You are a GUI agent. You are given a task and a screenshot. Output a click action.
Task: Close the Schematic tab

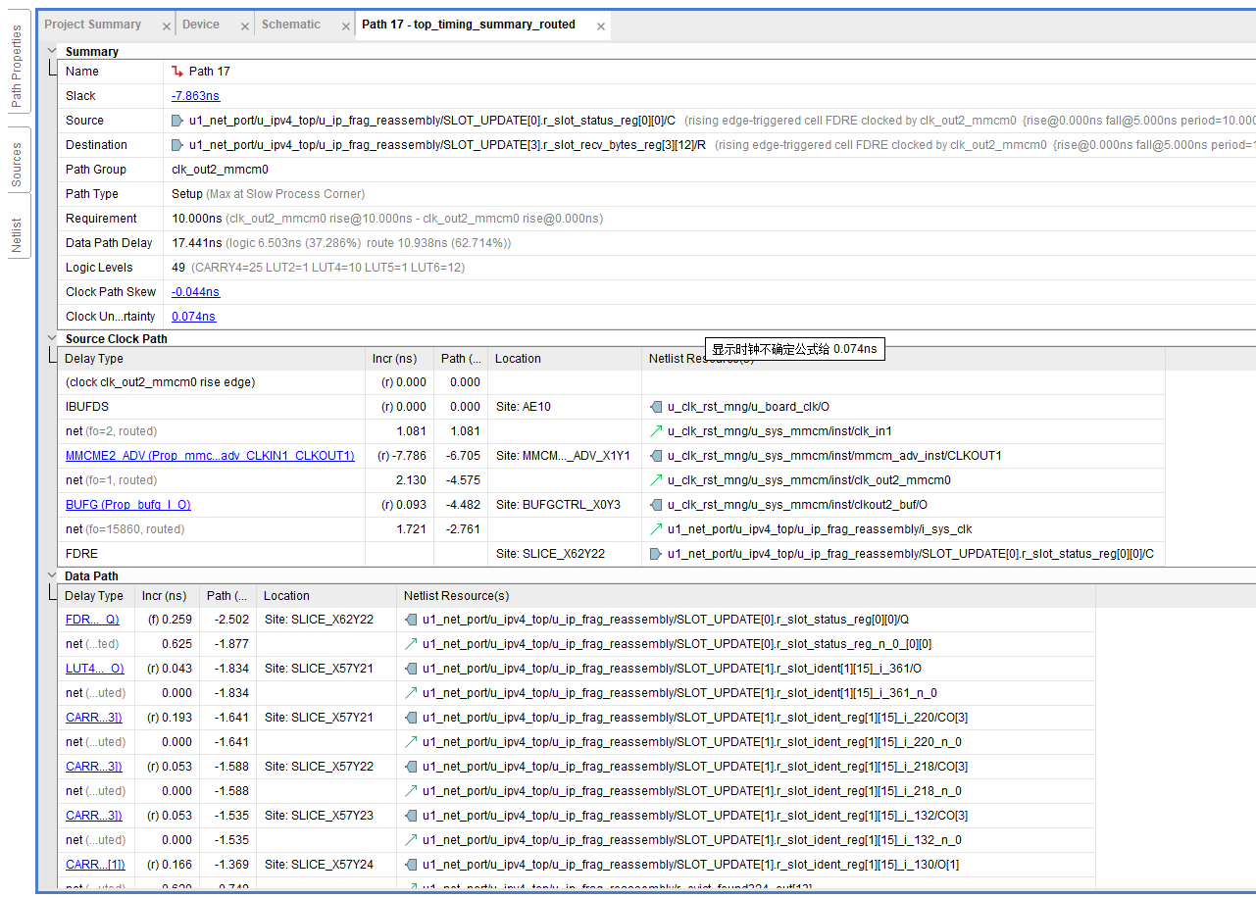tap(346, 26)
